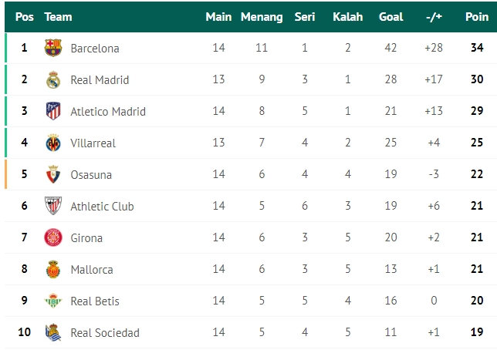Click the Osasuna club crest
Screen dimensions: 497x350
pyautogui.click(x=53, y=174)
